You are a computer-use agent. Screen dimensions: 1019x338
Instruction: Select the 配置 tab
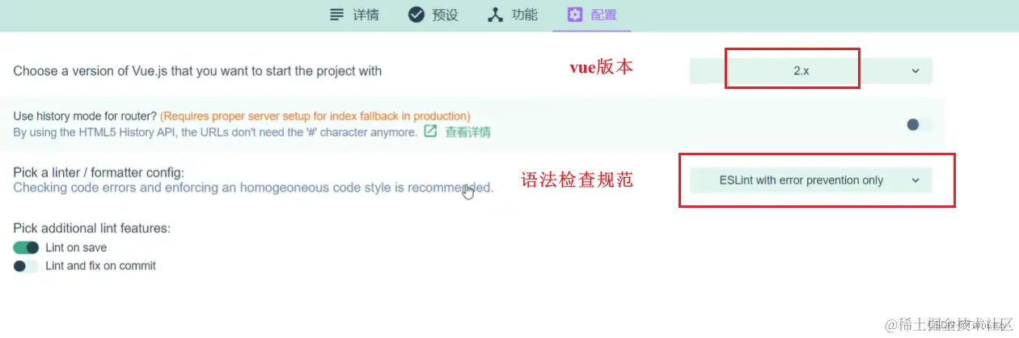[x=592, y=15]
